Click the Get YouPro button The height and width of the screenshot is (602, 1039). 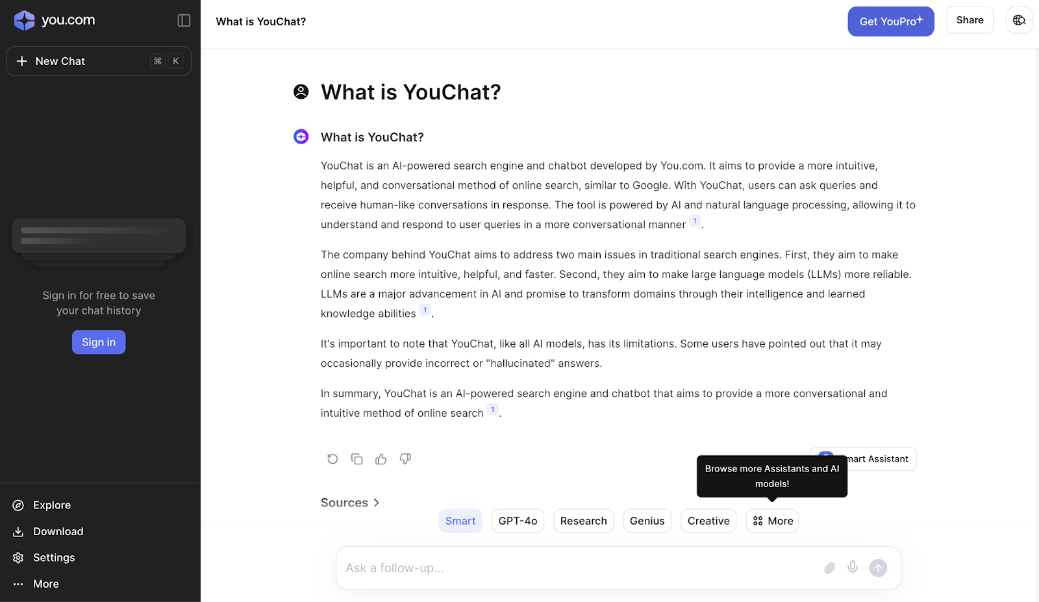890,21
